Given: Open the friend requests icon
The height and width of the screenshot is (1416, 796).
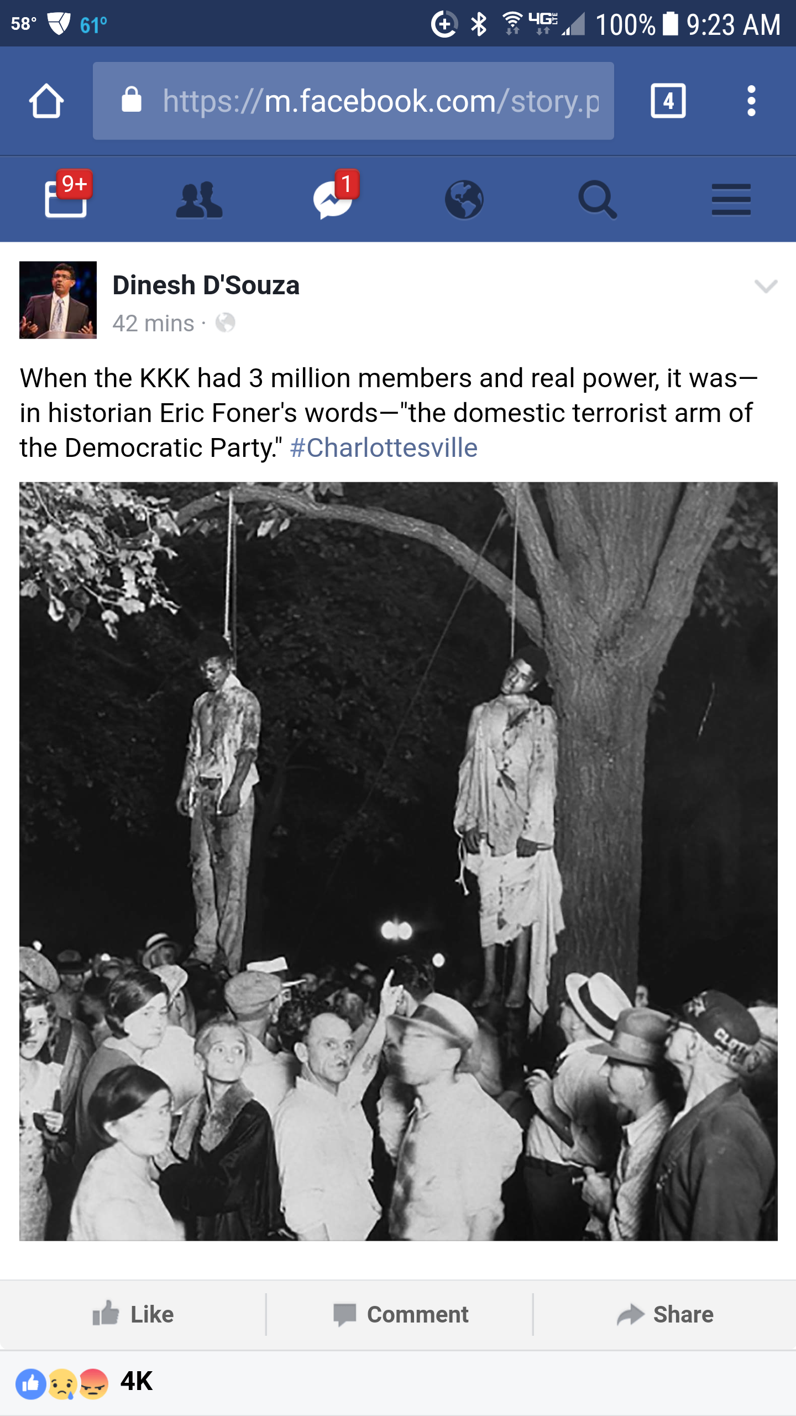Looking at the screenshot, I should click(x=199, y=199).
